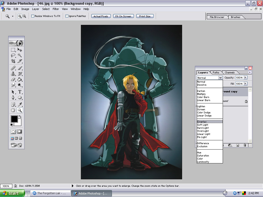Enable Resize Windows To Fit checkbox
Screen dimensions: 263x197
33,16
